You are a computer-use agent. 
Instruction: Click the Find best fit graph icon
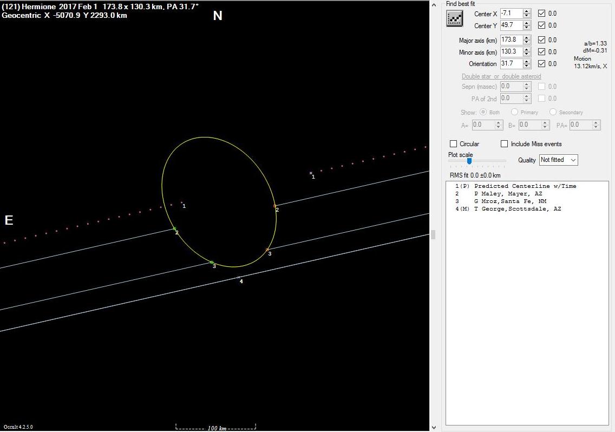point(454,18)
